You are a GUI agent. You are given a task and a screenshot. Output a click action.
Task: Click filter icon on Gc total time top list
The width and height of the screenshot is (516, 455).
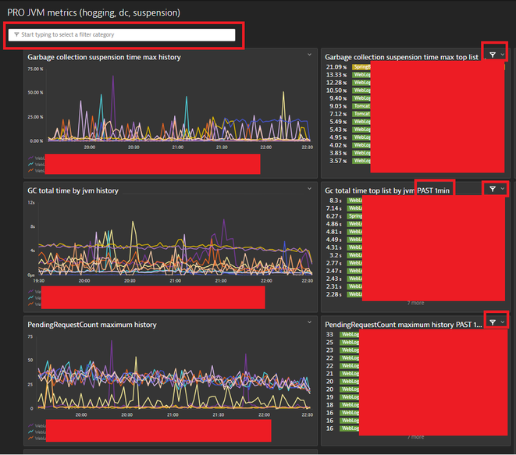(493, 188)
